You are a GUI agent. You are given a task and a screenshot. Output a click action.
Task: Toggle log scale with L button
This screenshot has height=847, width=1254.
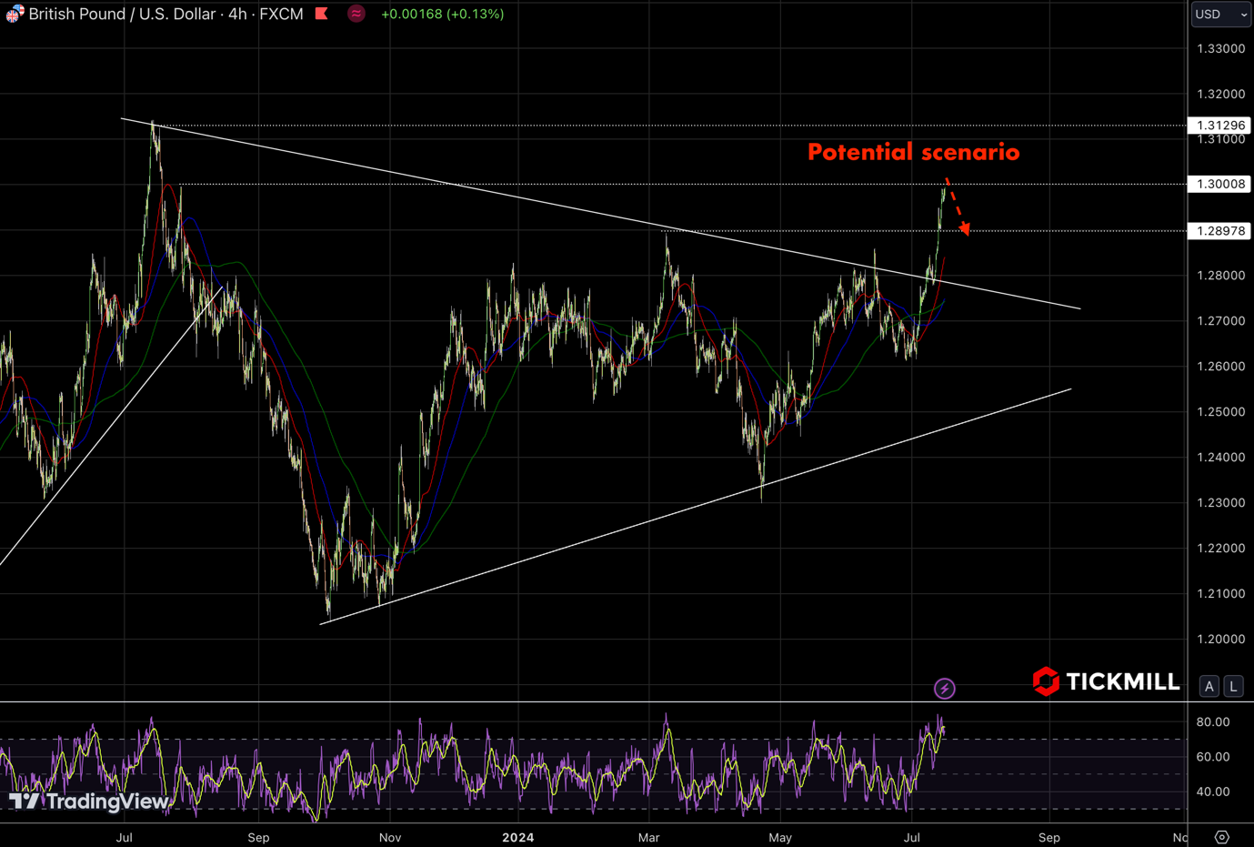1233,687
